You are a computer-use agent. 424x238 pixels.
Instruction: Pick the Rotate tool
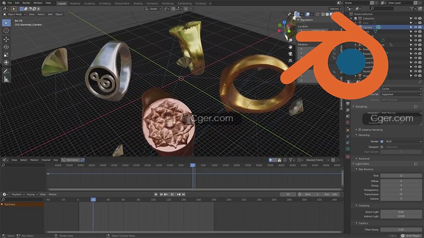6,47
